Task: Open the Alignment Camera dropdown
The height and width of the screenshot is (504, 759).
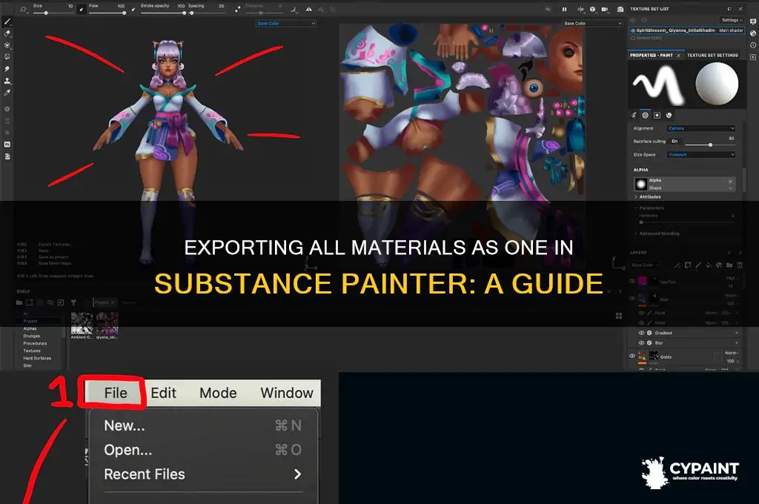Action: click(701, 128)
